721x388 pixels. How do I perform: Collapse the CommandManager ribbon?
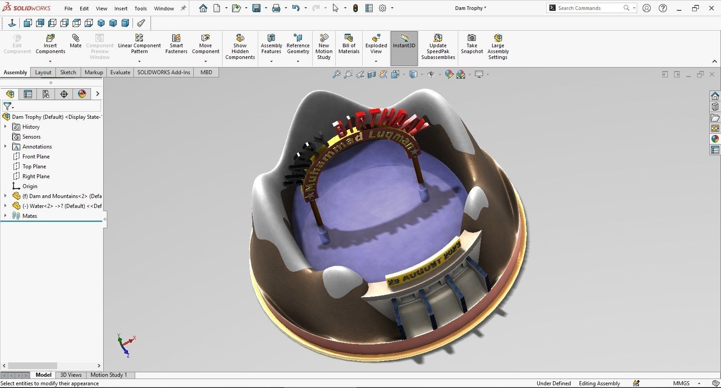point(714,61)
